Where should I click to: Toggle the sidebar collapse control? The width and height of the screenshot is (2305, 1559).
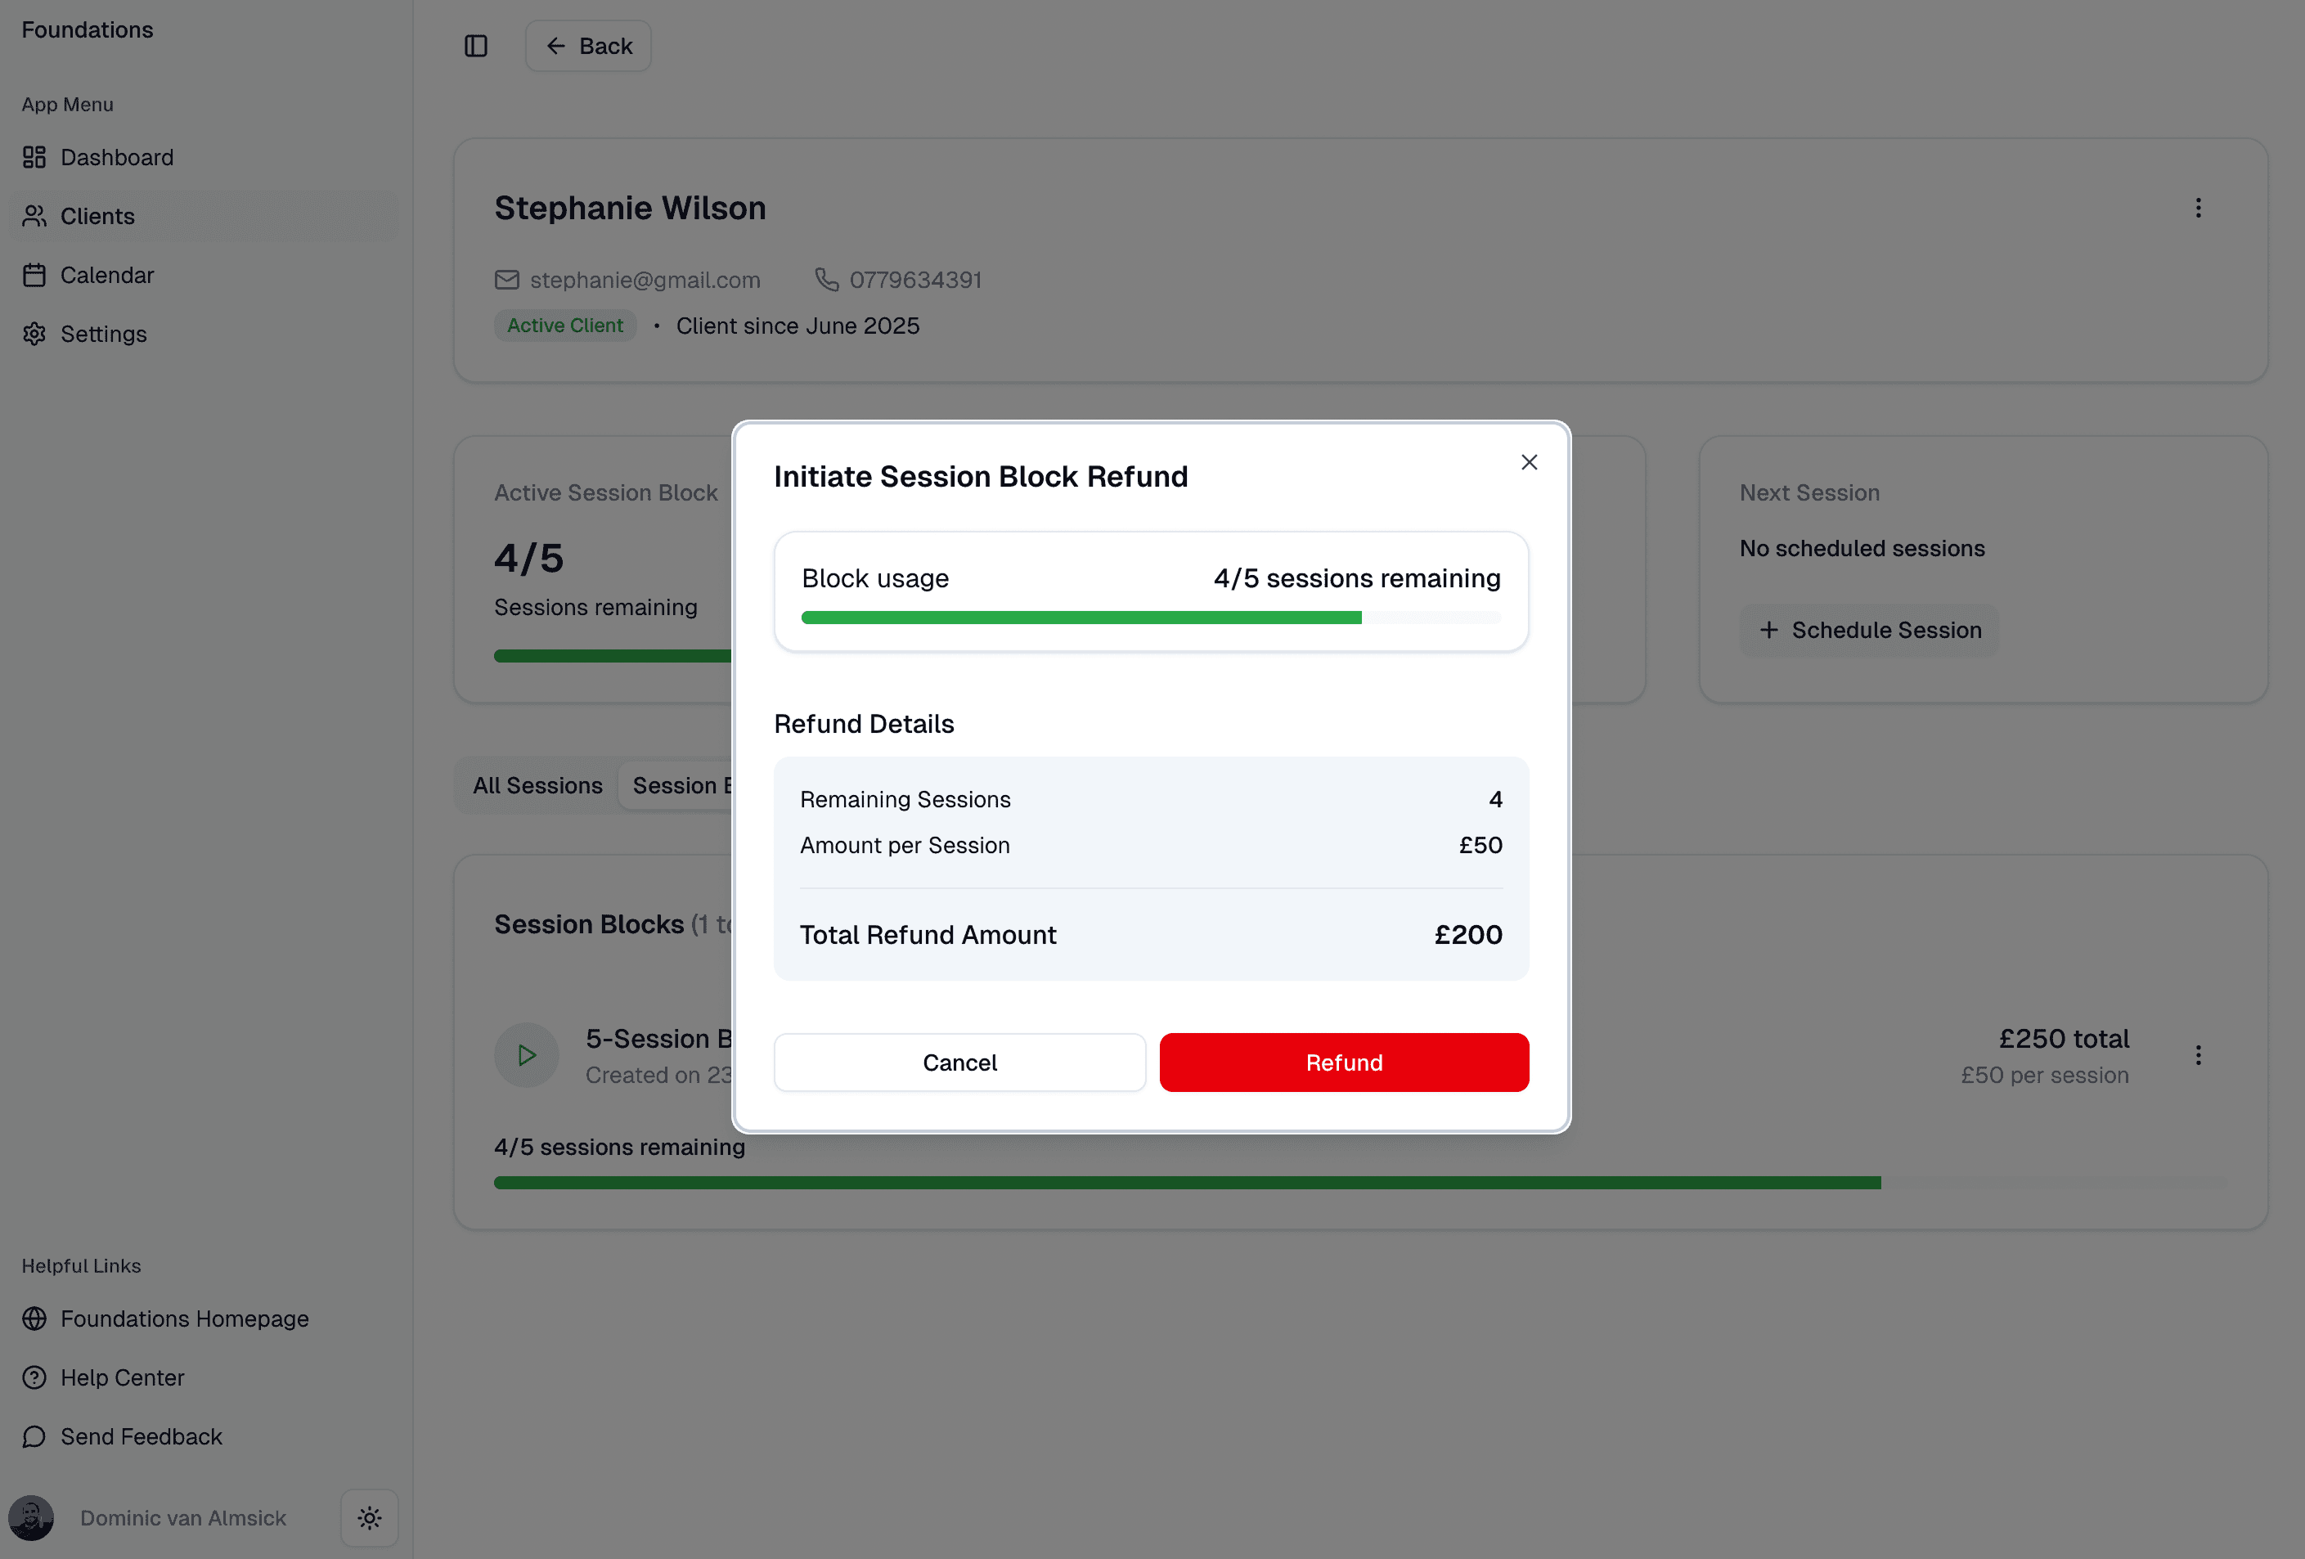click(x=476, y=46)
